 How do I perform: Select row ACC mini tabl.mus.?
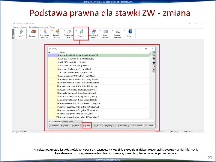point(98,66)
